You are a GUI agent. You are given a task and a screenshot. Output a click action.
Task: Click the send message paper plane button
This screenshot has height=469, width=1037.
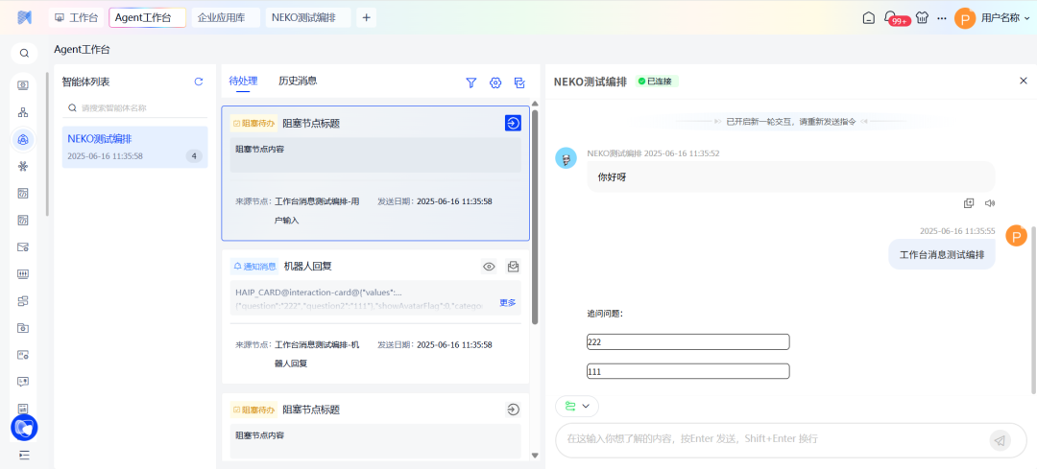1000,440
